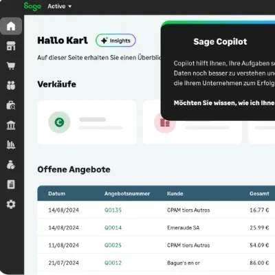Click the Hallo Karl greeting heading
The width and height of the screenshot is (275, 275).
(63, 41)
